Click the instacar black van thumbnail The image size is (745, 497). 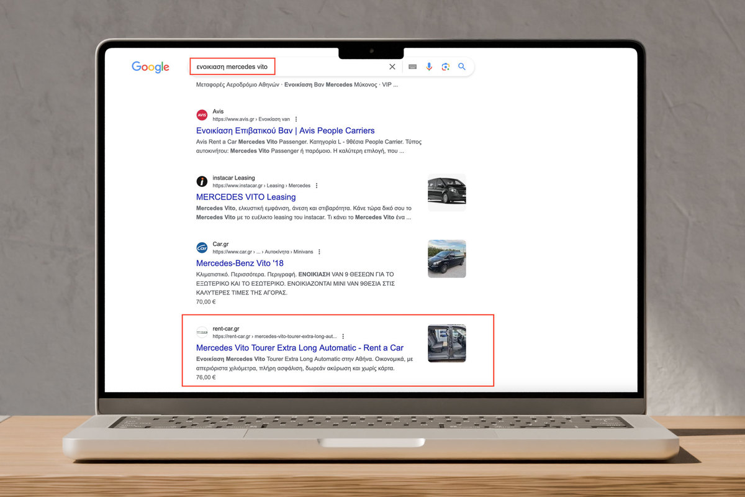447,192
